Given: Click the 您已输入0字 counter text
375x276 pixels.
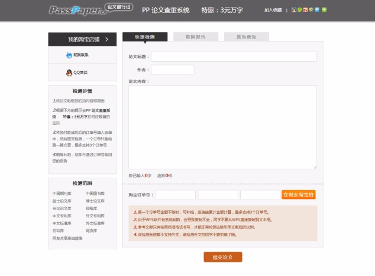Looking at the screenshot, I should coord(140,176).
